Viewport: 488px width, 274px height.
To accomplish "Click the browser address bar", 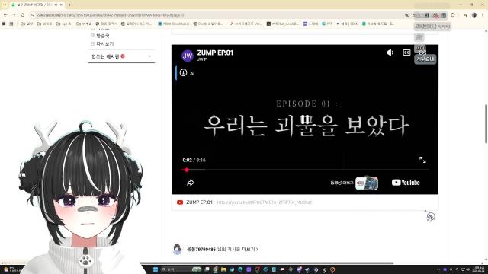I will click(x=218, y=15).
